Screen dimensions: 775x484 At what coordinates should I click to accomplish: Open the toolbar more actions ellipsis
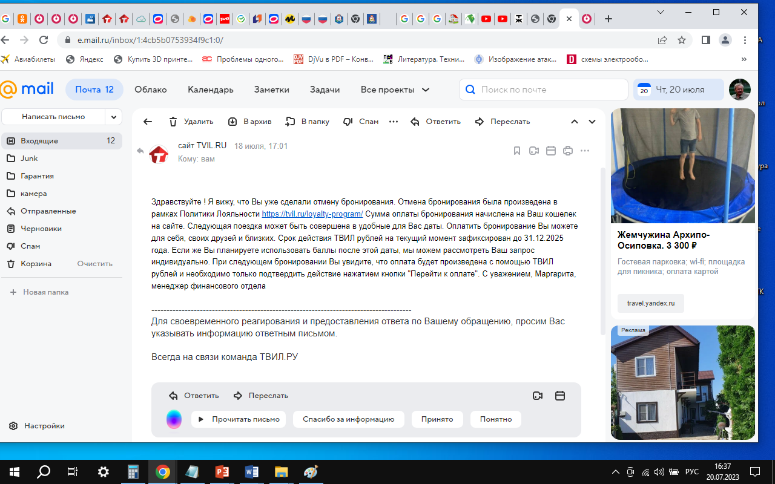394,122
